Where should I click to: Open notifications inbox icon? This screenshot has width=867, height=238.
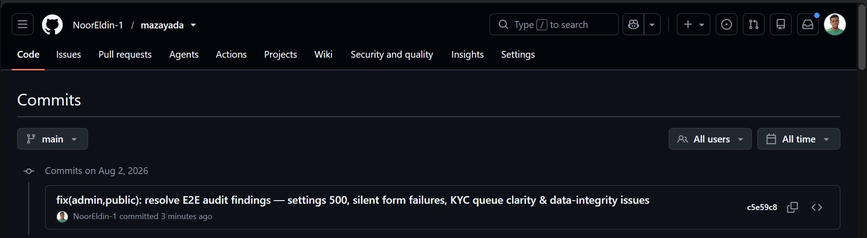(807, 24)
